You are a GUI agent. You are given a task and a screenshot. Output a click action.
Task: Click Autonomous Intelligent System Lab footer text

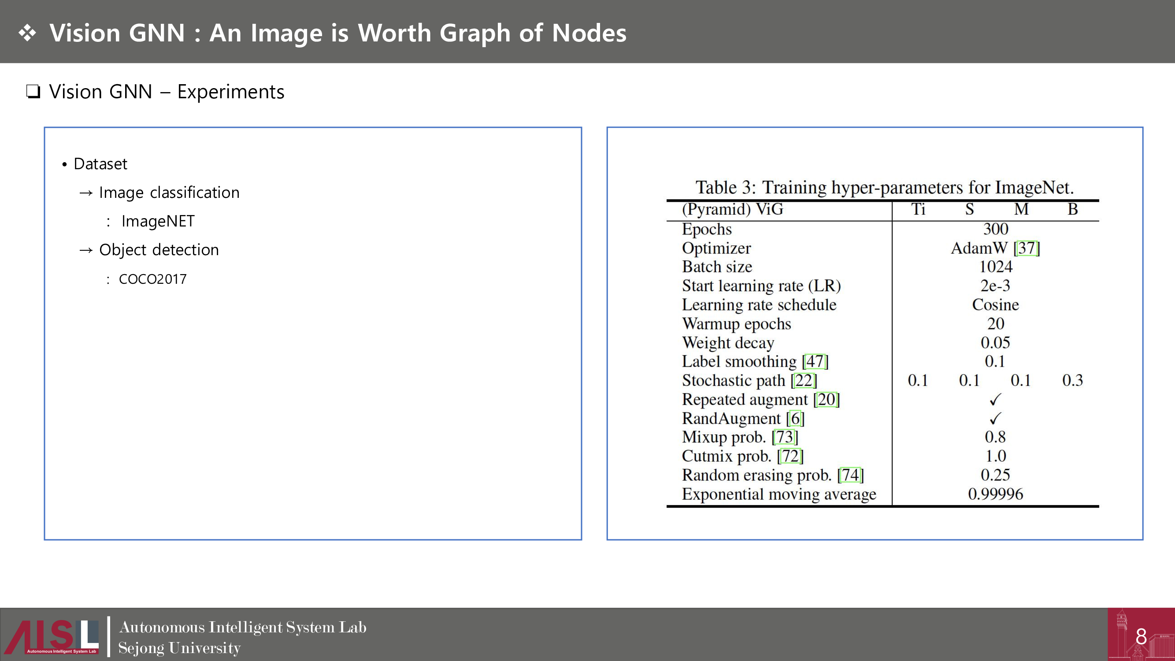[x=242, y=627]
